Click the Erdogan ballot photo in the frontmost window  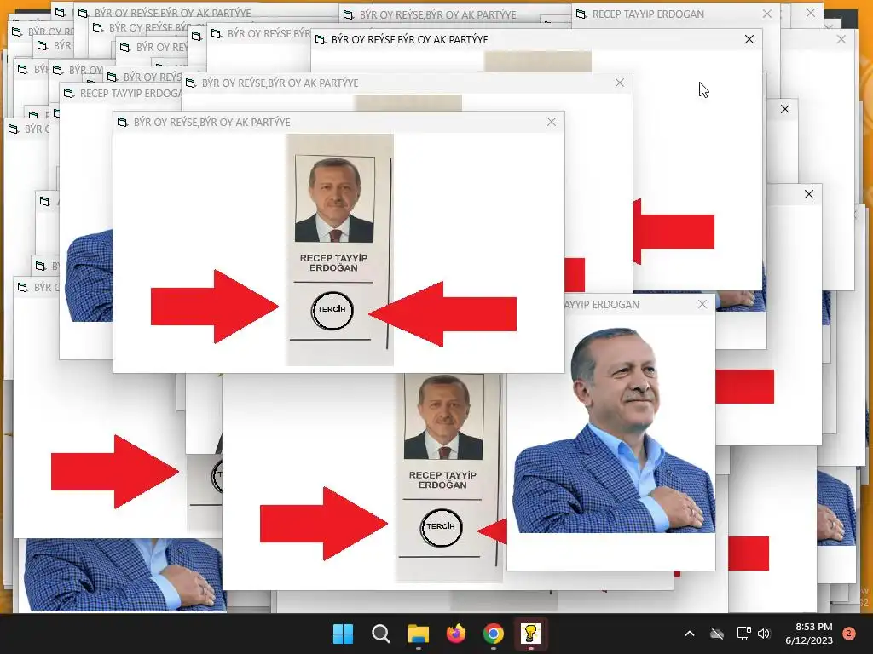click(334, 199)
